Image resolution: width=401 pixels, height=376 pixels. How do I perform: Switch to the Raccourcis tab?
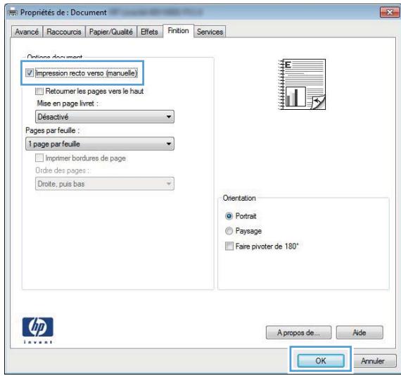[64, 32]
